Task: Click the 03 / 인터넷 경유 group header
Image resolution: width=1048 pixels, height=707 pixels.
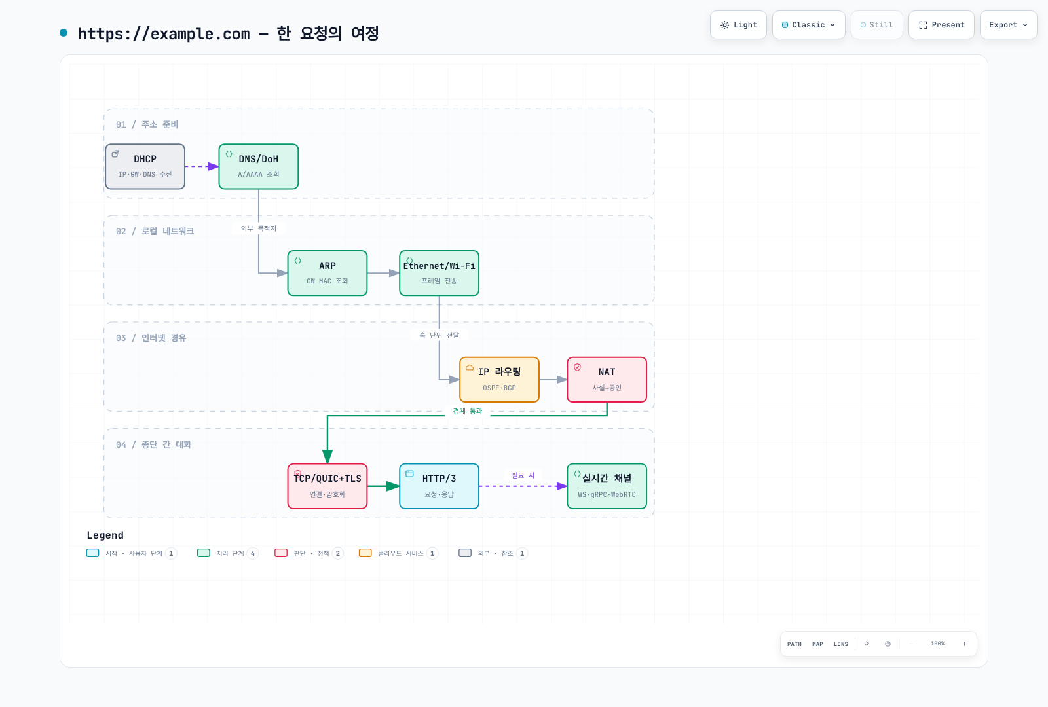Action: (x=151, y=338)
